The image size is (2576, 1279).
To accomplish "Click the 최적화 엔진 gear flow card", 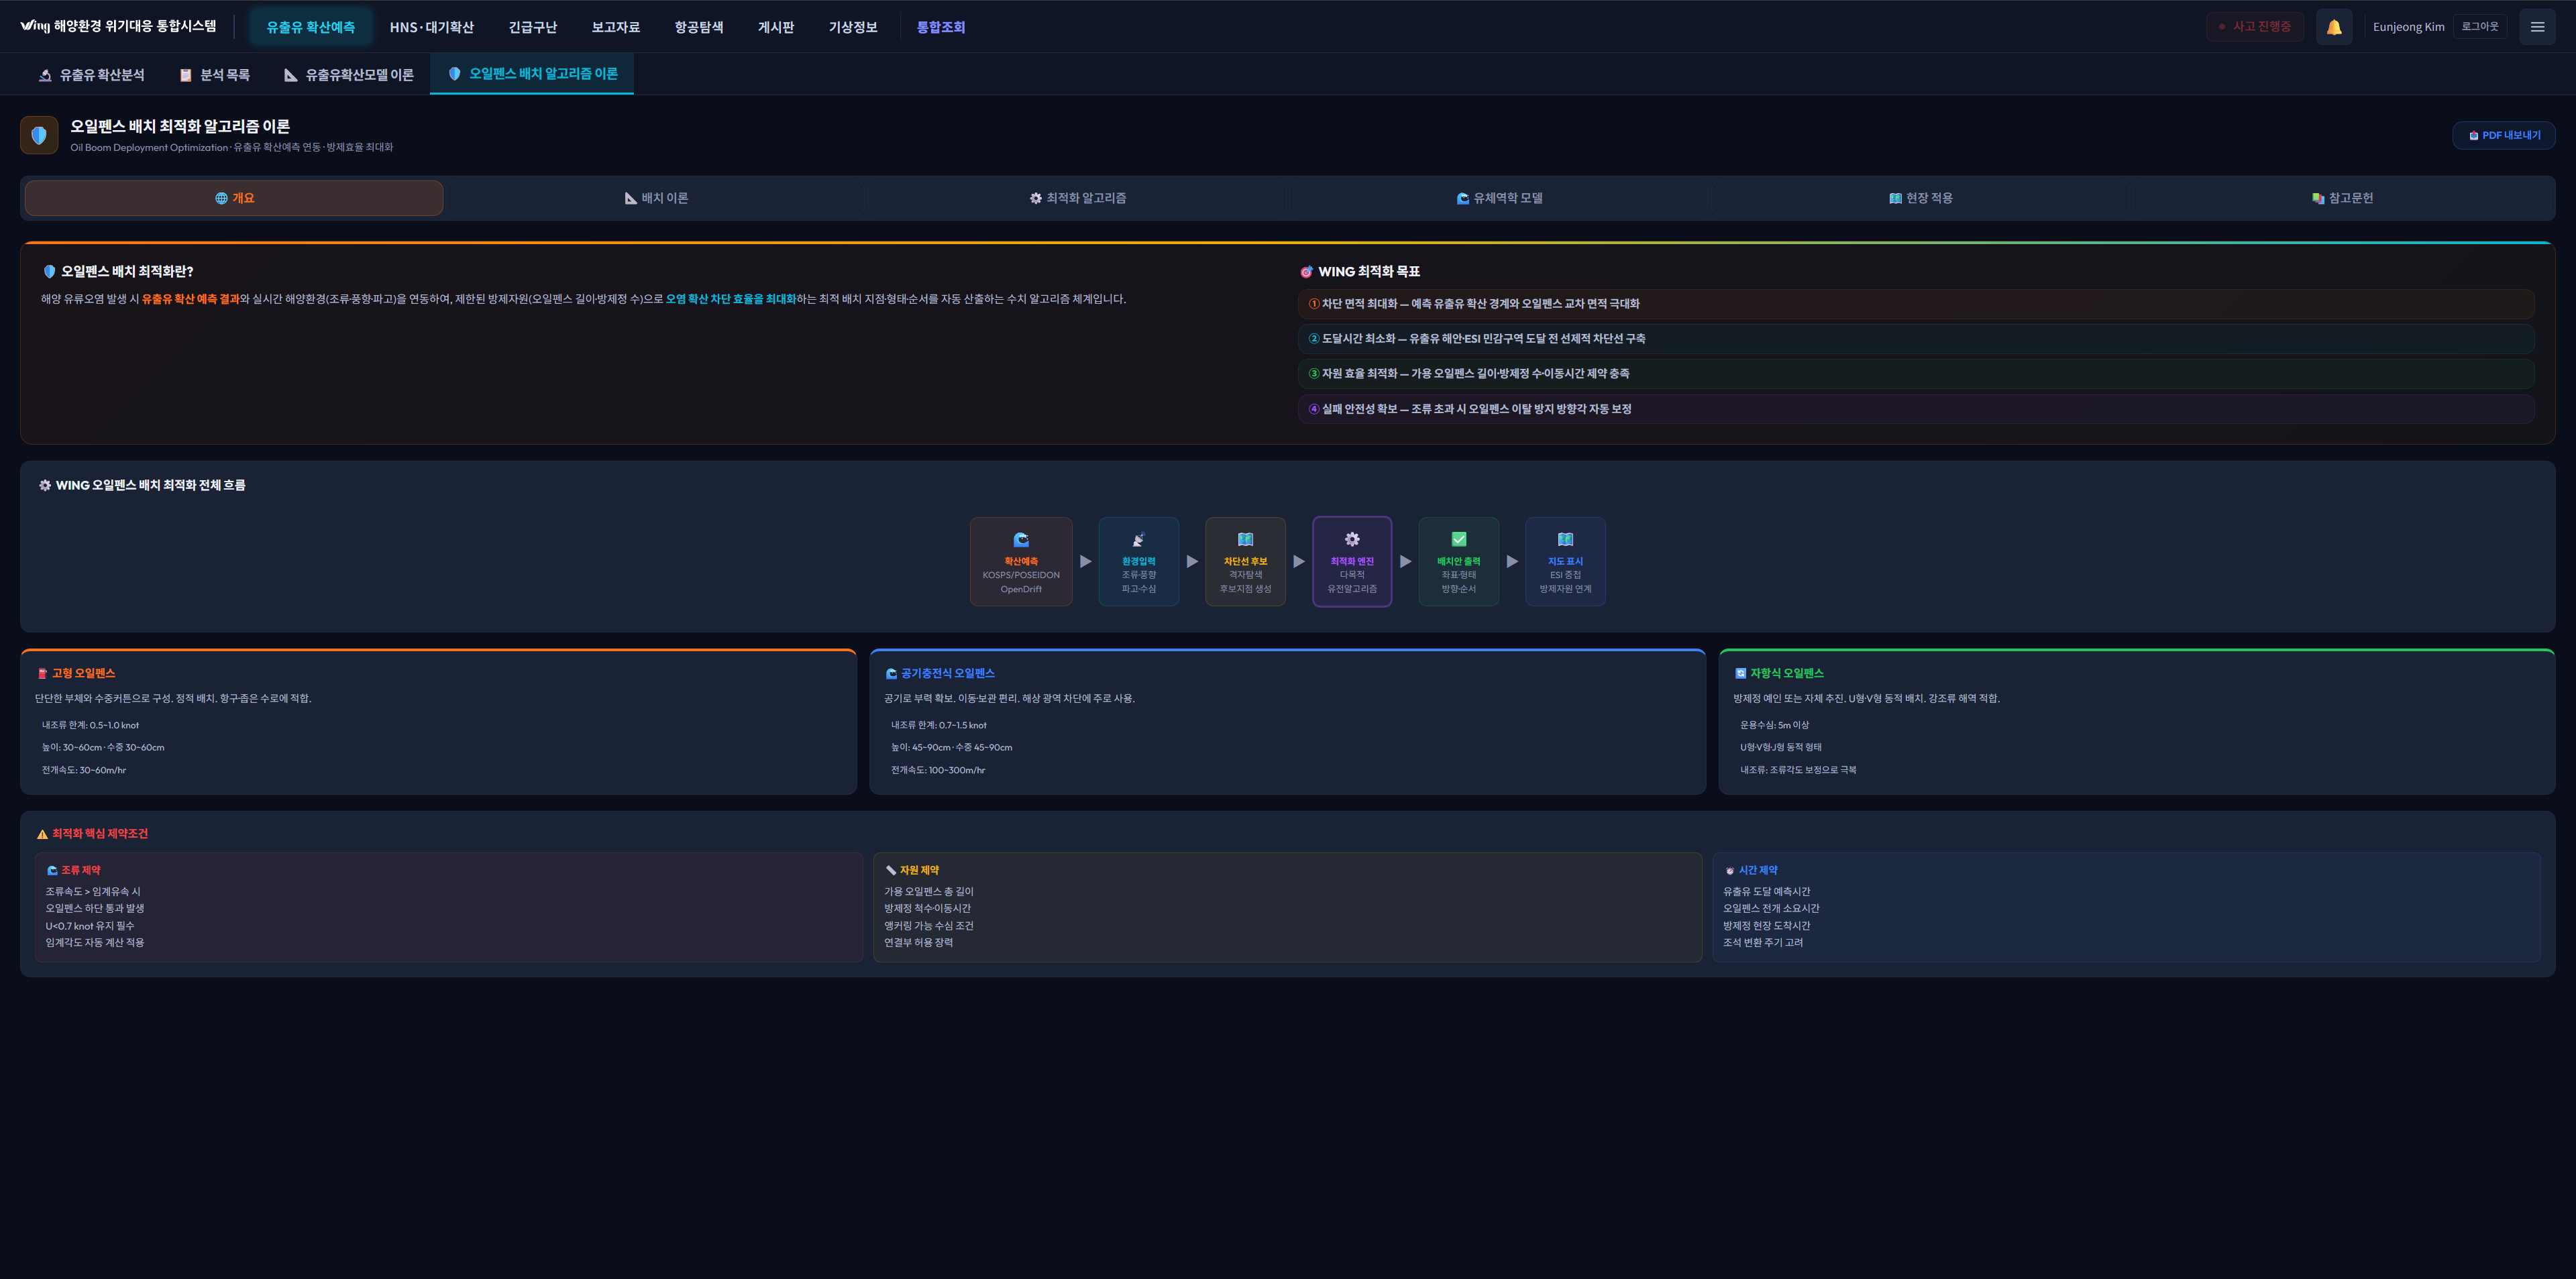I will pyautogui.click(x=1351, y=561).
